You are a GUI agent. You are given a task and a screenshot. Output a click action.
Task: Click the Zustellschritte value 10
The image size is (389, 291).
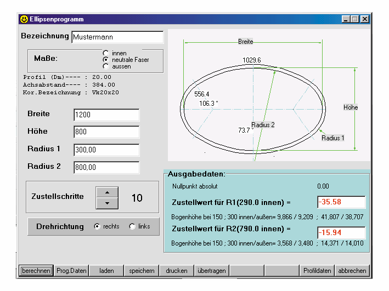[x=137, y=198]
